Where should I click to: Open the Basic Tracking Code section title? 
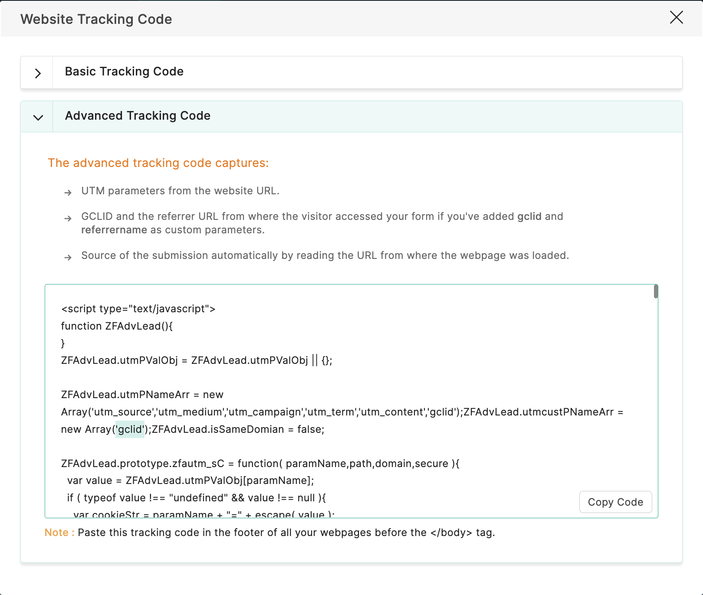pyautogui.click(x=124, y=72)
